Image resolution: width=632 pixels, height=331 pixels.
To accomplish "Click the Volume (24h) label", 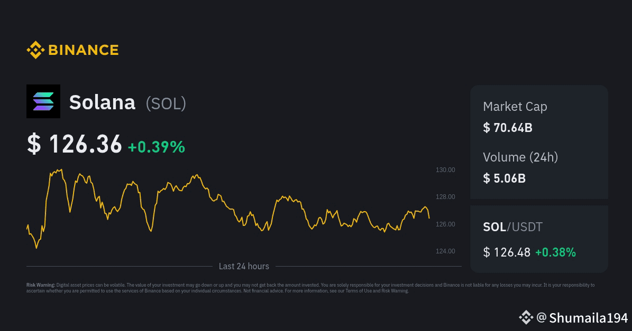I will pyautogui.click(x=520, y=157).
